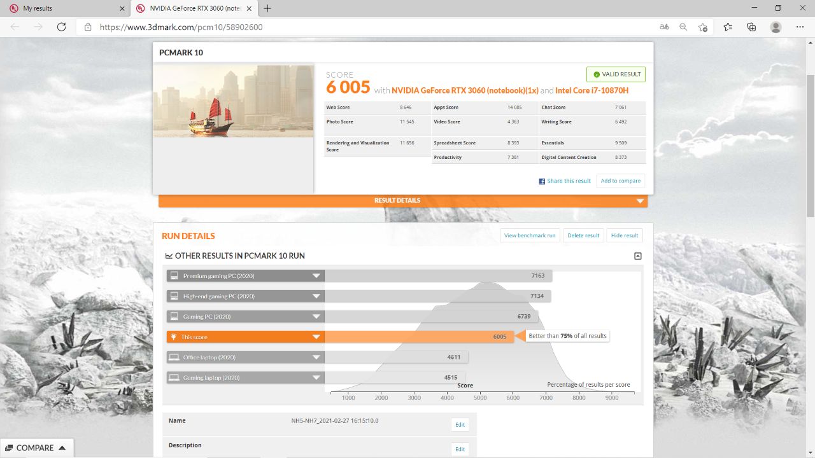
Task: Open the browser profile menu
Action: coord(776,27)
